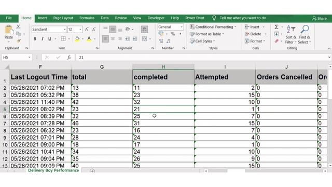Open the General number format dropdown

click(x=182, y=27)
